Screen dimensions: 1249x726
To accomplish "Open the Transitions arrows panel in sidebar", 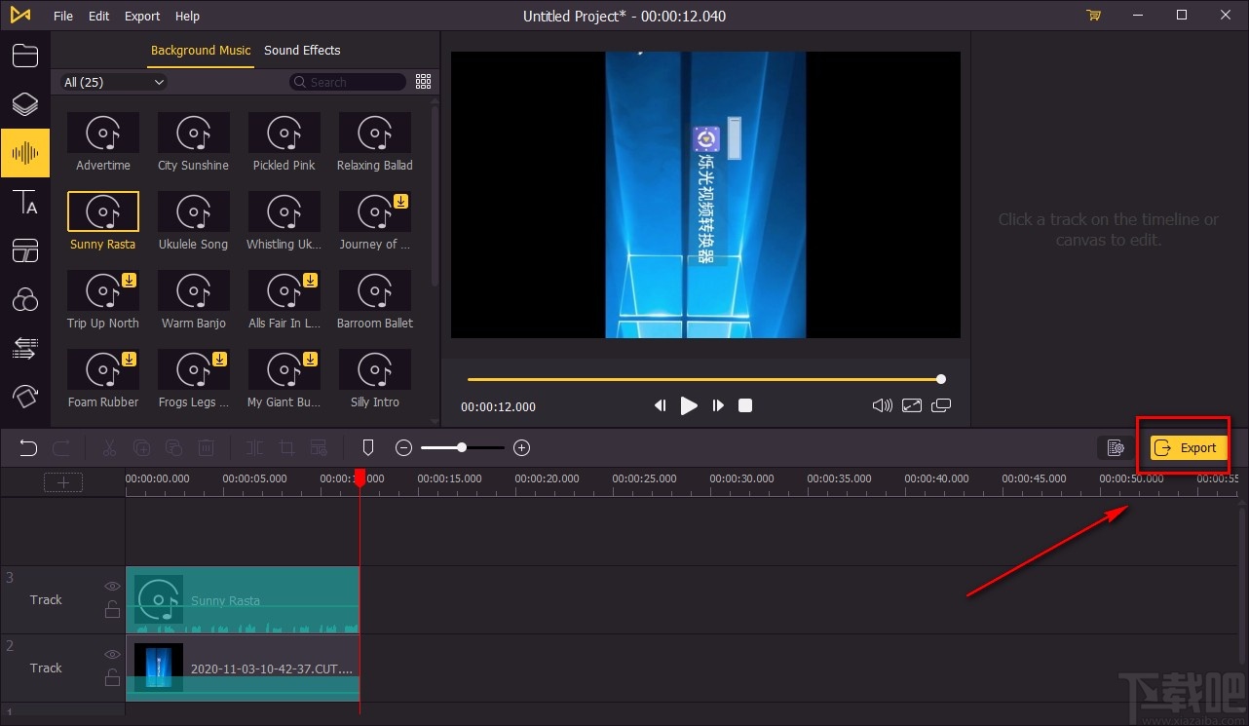I will pyautogui.click(x=24, y=348).
